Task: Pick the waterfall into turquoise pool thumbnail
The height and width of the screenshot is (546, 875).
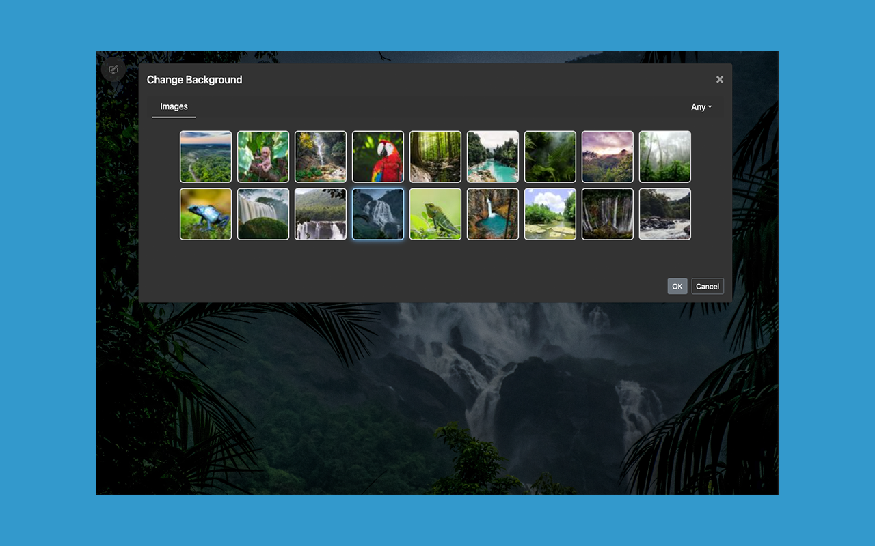Action: 493,214
